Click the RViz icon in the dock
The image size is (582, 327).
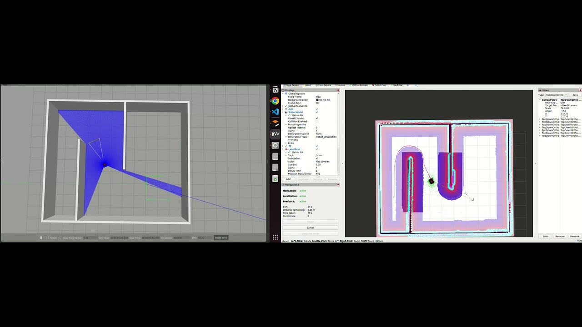click(275, 134)
